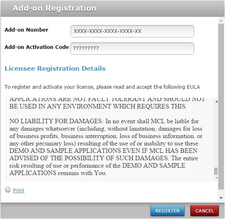Click the red CANCEL button
This screenshot has width=225, height=219.
coord(204,211)
